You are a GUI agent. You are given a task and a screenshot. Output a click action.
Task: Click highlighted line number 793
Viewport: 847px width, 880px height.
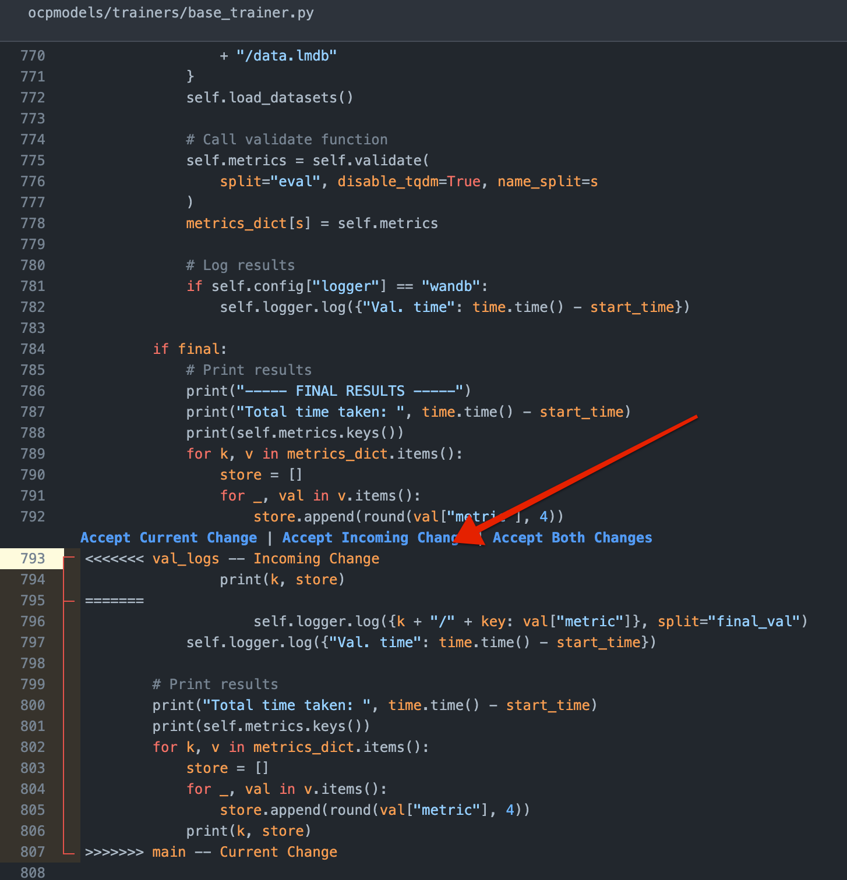click(33, 559)
